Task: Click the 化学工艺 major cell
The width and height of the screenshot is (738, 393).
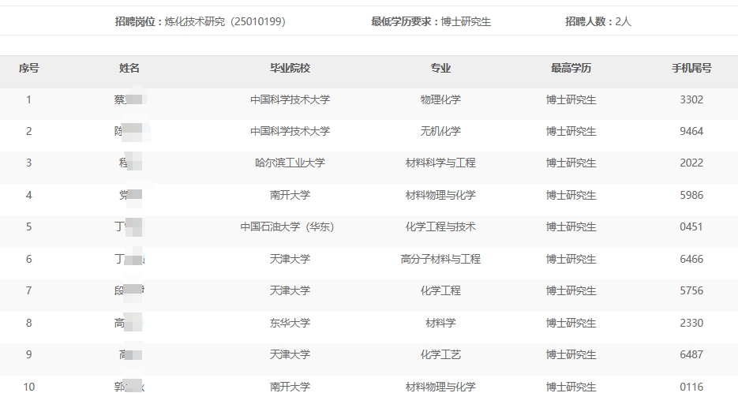Action: [x=440, y=355]
